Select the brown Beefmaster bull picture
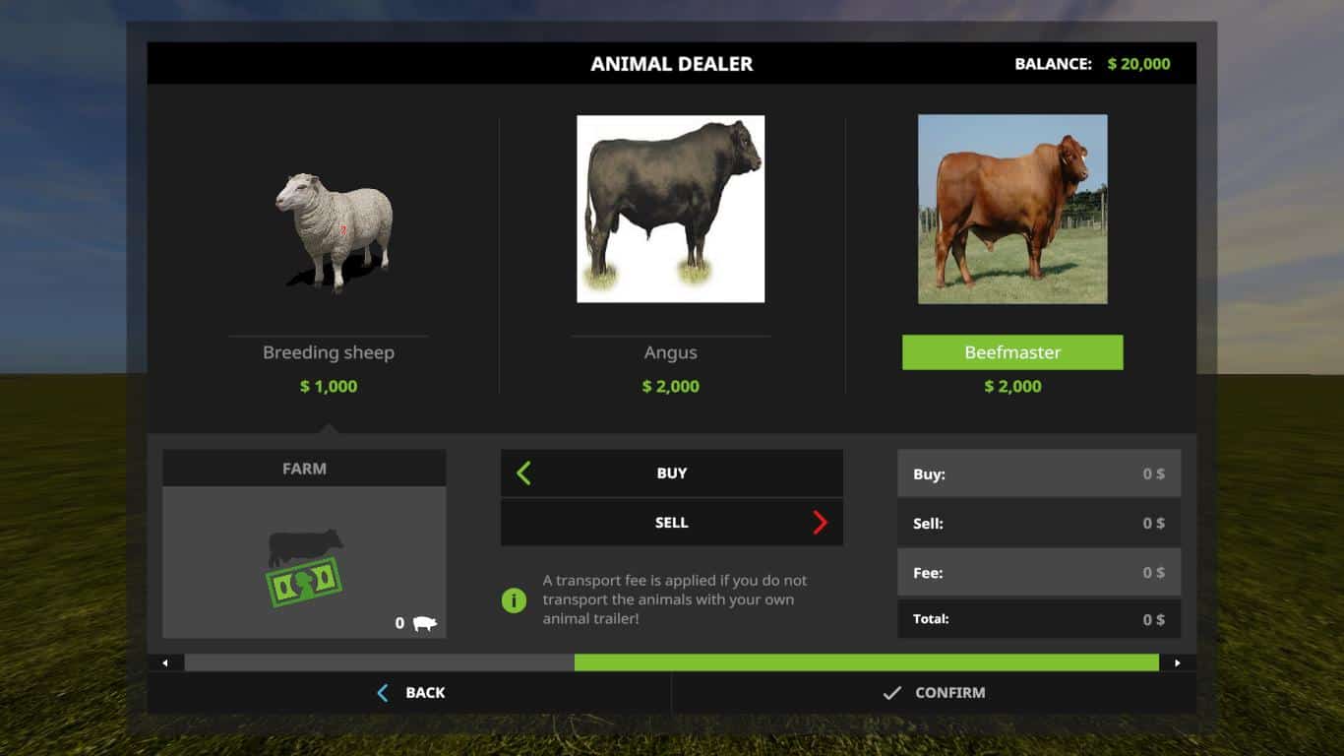The height and width of the screenshot is (756, 1344). pyautogui.click(x=1012, y=209)
